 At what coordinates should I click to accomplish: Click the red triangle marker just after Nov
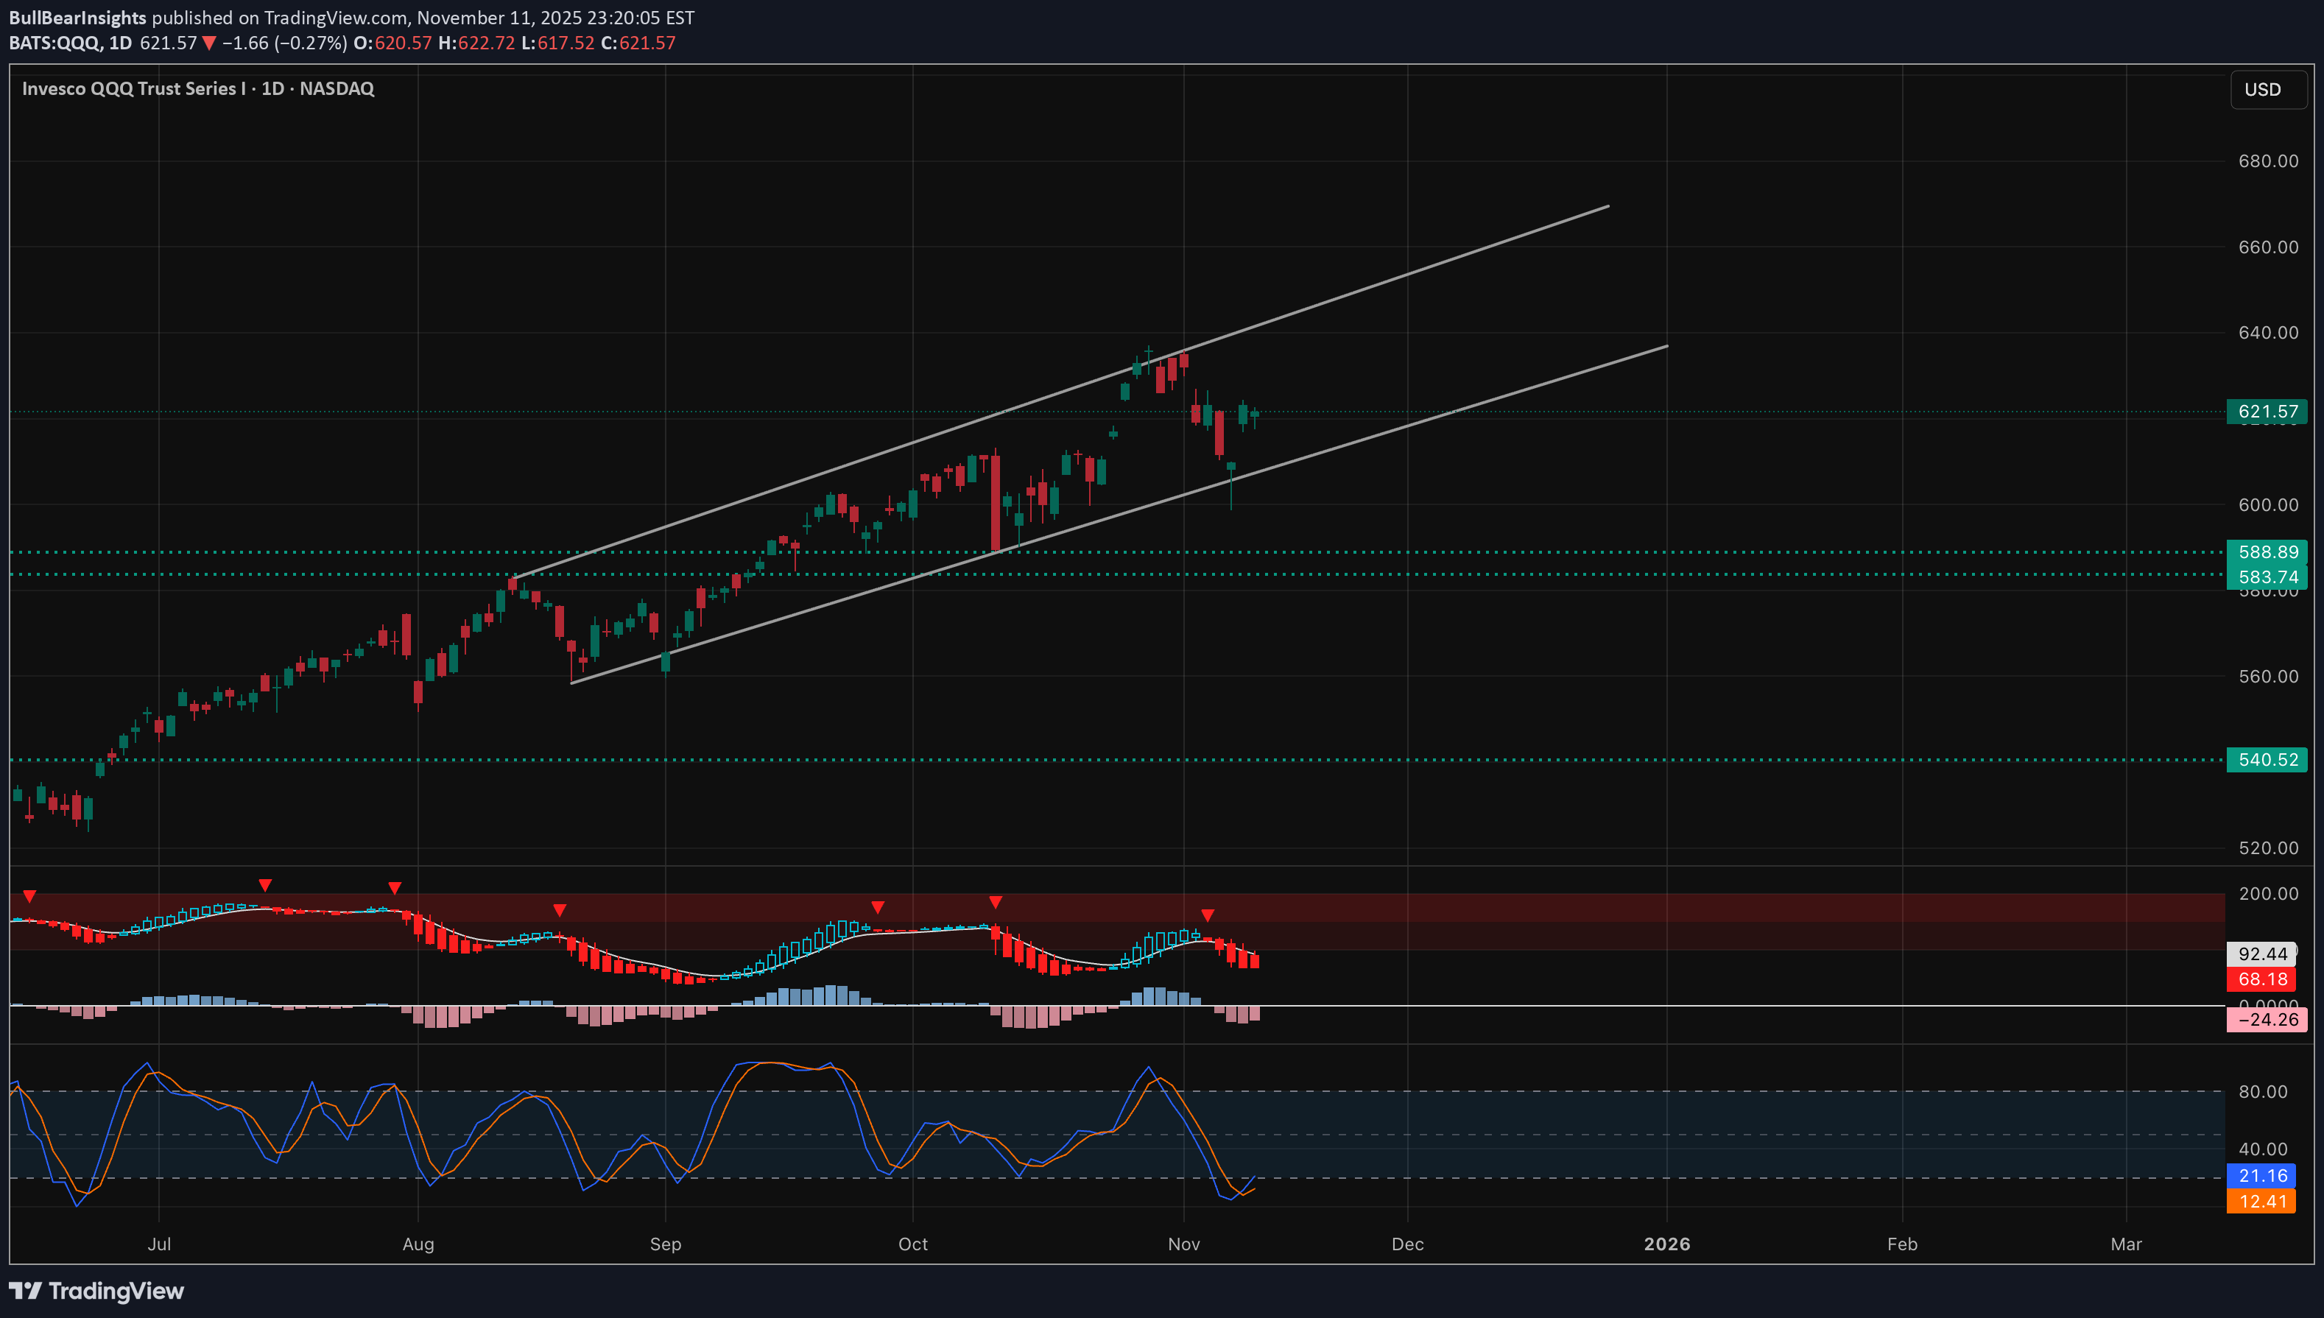click(1208, 916)
